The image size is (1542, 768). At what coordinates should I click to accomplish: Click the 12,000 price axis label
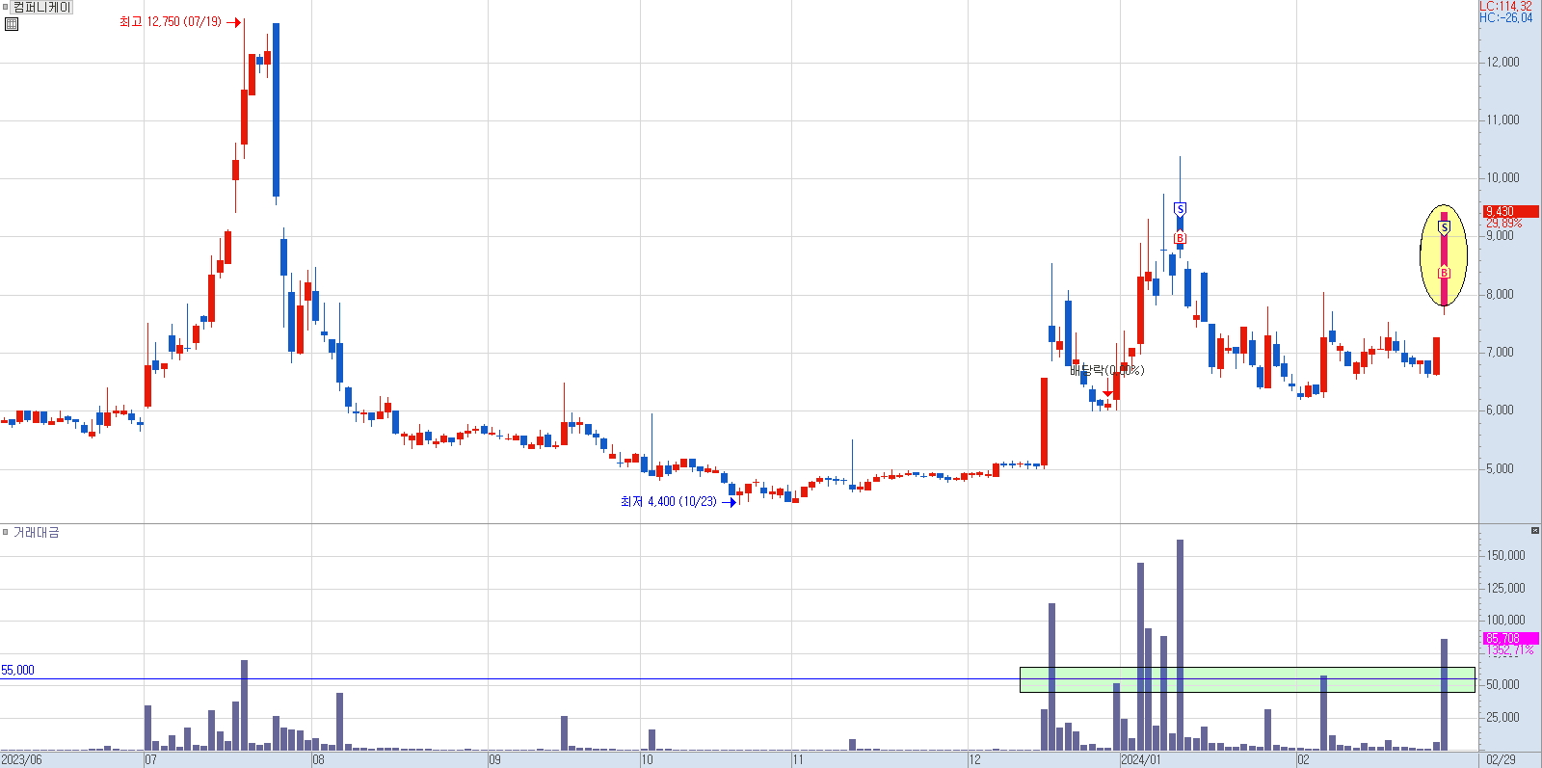point(1502,62)
